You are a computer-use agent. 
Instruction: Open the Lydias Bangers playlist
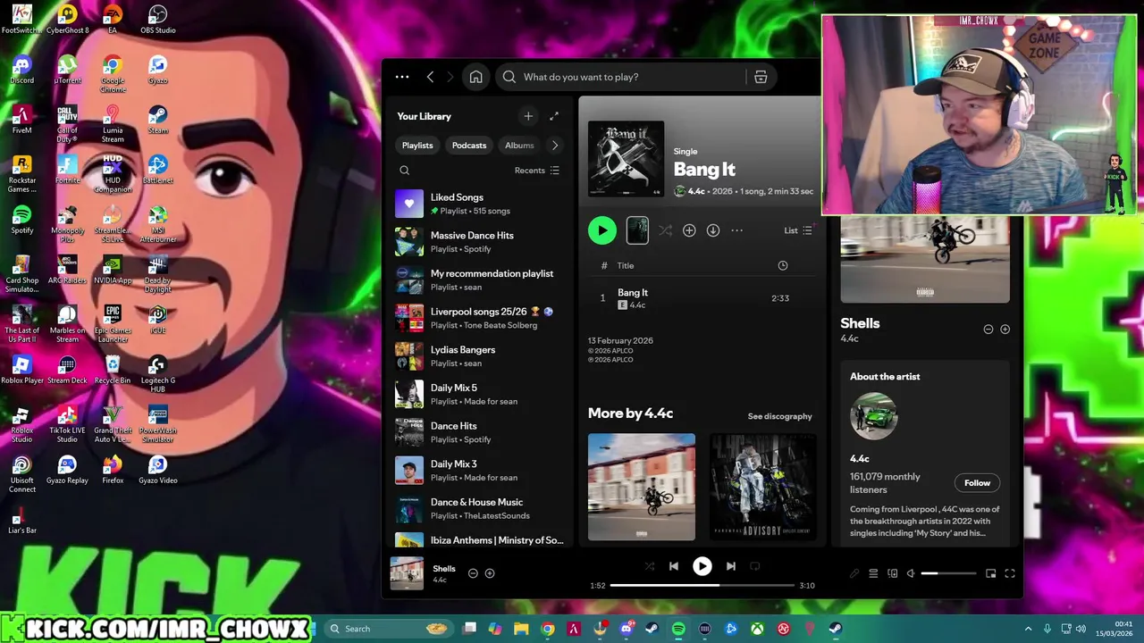pyautogui.click(x=481, y=356)
